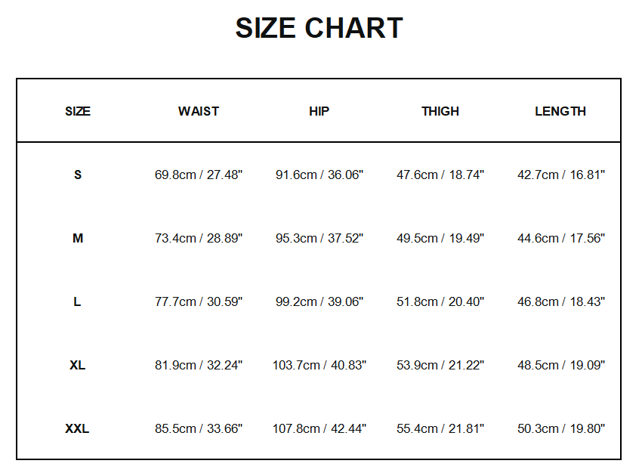
Task: Click small thigh value 47.6cm / 18.74"
Action: (x=440, y=175)
